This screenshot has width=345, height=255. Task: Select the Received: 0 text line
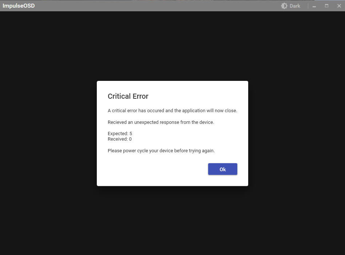tap(119, 139)
